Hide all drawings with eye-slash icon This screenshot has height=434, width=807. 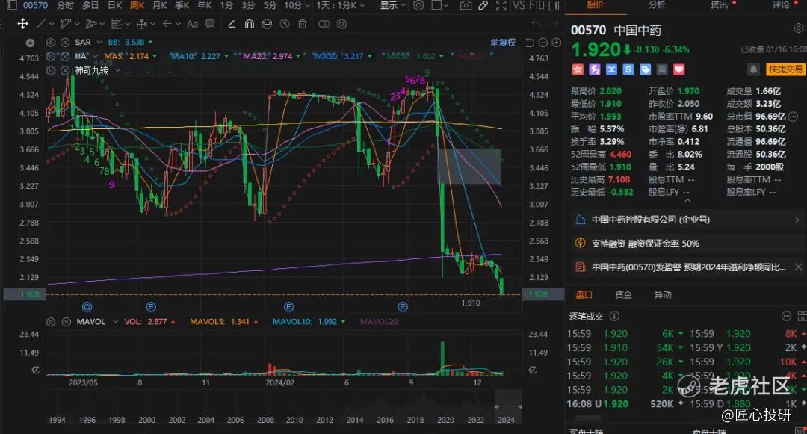pyautogui.click(x=285, y=24)
